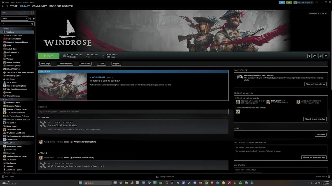Open Add a Game at bottom left
Image resolution: width=332 pixels, height=186 pixels.
coord(8,177)
